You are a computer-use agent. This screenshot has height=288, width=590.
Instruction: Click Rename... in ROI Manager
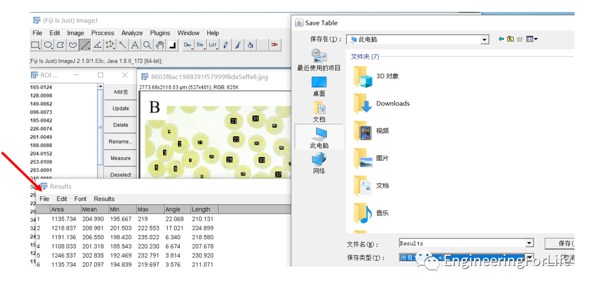(120, 142)
